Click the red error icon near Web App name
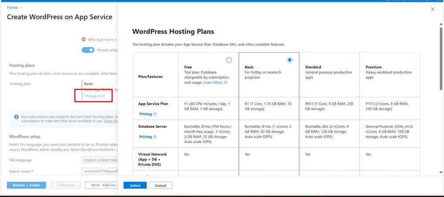 coord(84,40)
